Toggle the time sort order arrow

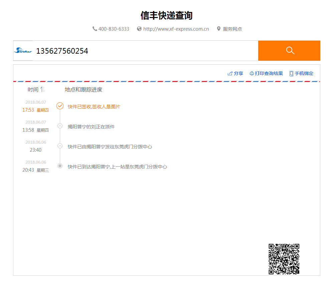point(42,89)
